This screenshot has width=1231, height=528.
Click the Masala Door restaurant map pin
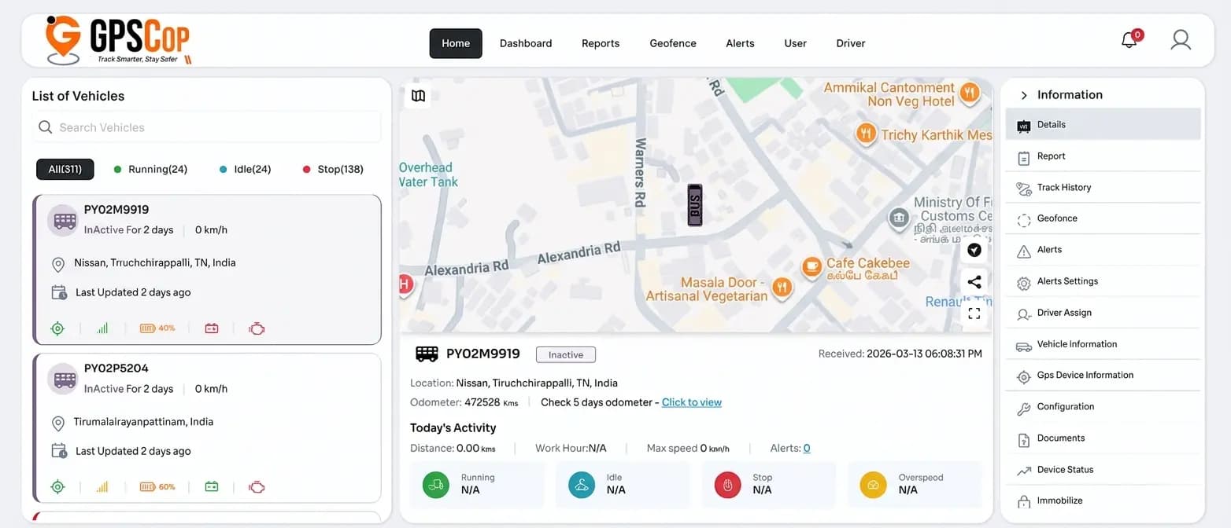click(782, 288)
